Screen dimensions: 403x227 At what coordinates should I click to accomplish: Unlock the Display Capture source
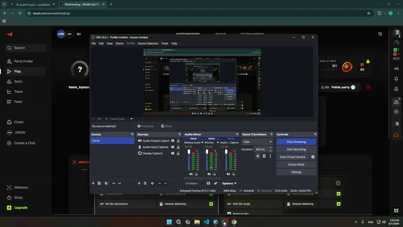[x=178, y=153]
